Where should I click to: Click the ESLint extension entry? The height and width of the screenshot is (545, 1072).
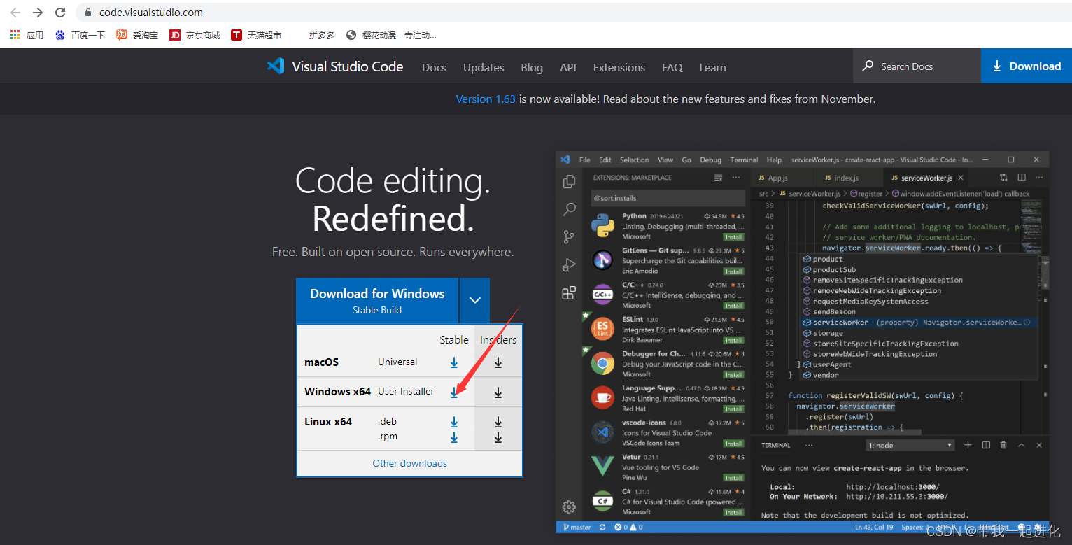(x=667, y=329)
